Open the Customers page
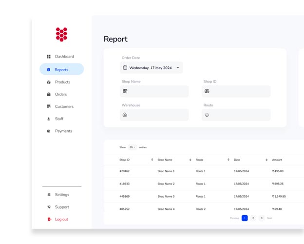304x244 pixels. coord(64,106)
